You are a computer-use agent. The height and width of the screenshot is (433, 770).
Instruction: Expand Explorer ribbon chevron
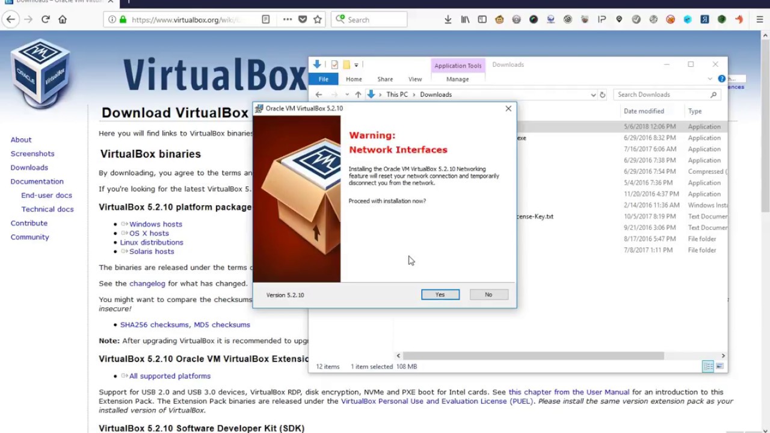pos(710,79)
